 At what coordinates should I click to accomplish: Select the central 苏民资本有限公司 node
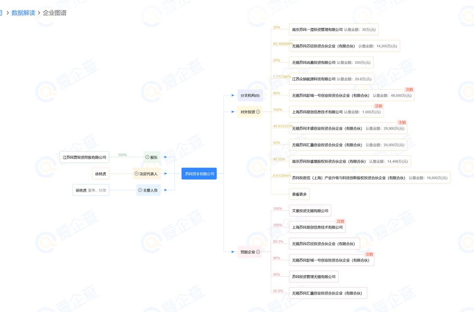tap(199, 173)
